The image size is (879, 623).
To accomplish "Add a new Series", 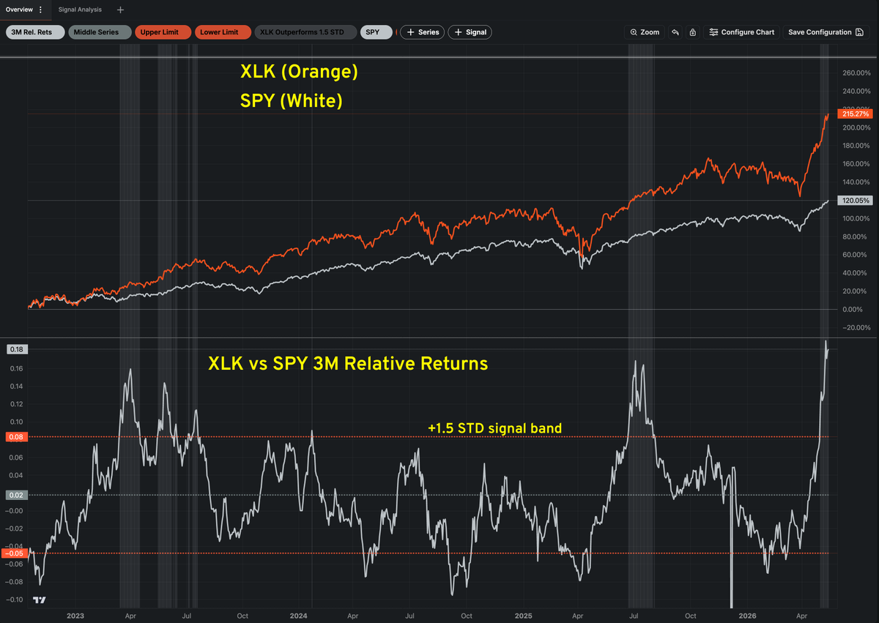I will pyautogui.click(x=422, y=32).
